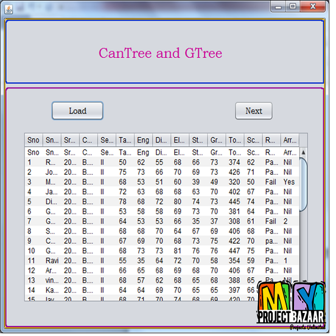Select the Eng column header
The image size is (336, 336).
point(143,140)
